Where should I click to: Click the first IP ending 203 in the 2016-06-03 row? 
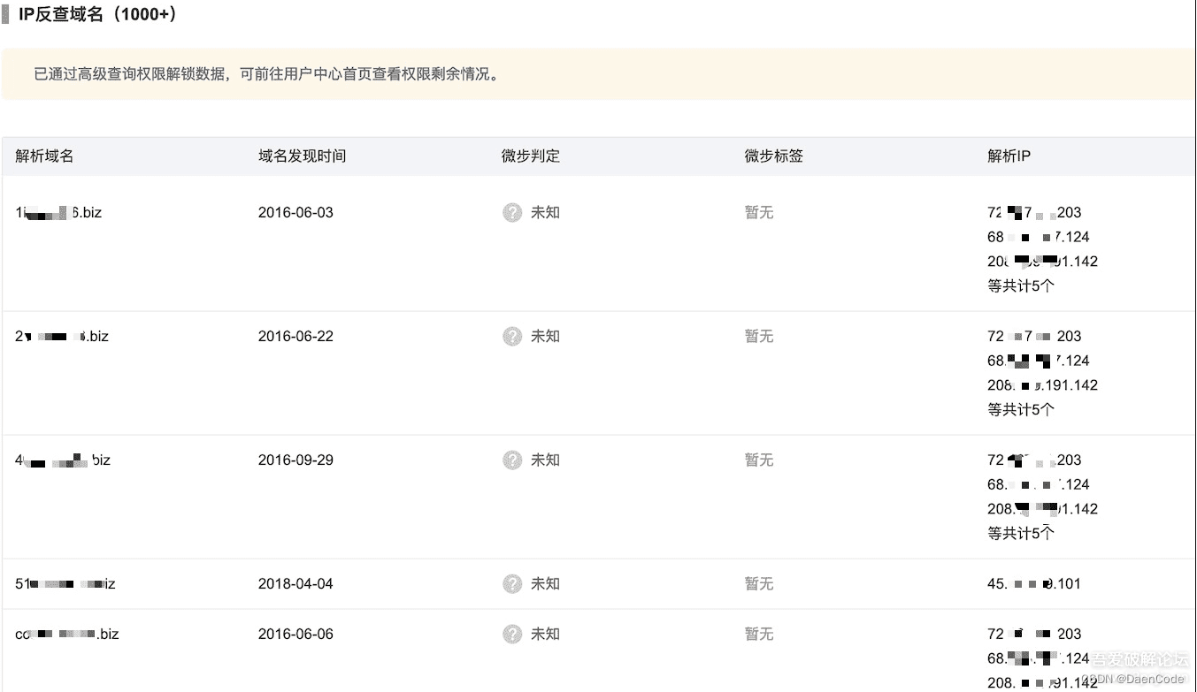tap(1034, 212)
